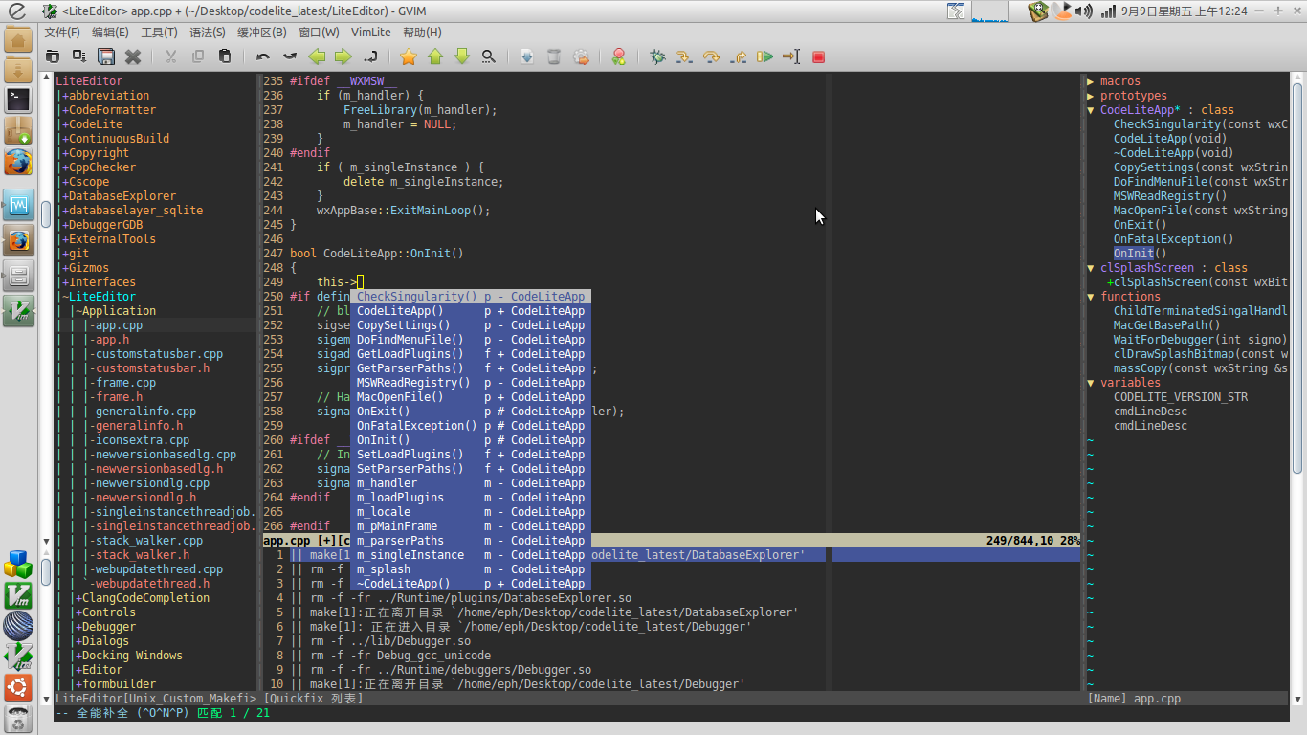Select SetParserPaths() in completion popup

[471, 469]
